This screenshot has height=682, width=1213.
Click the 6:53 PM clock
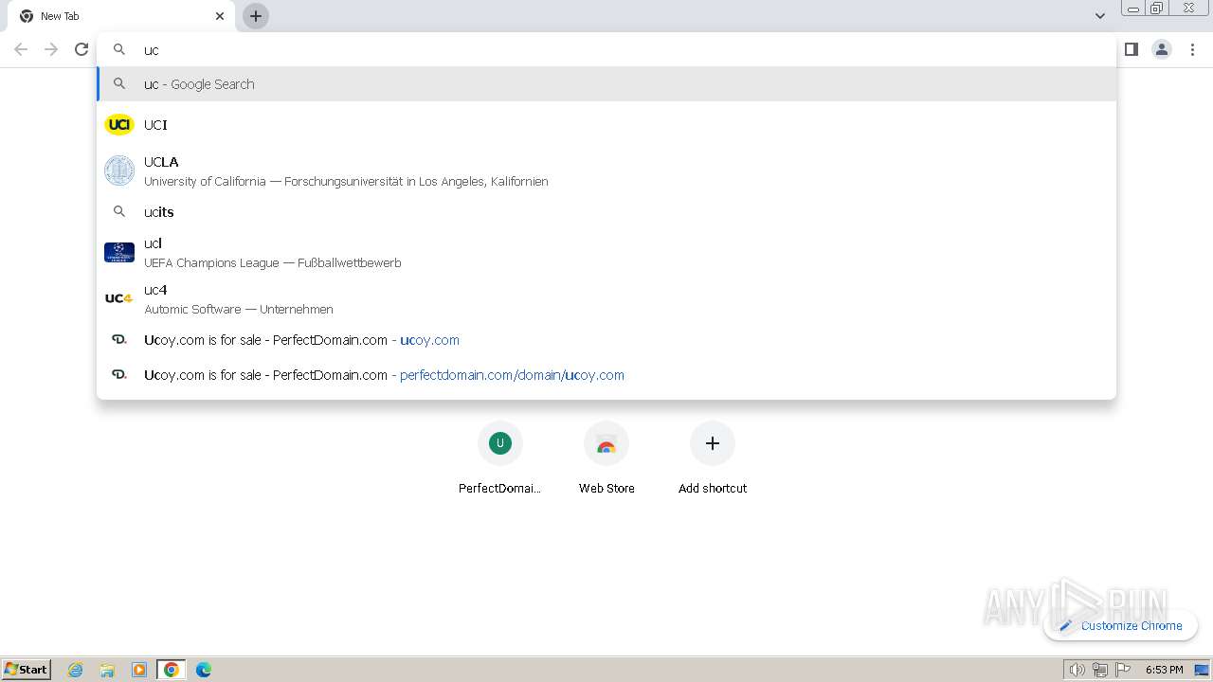1164,670
